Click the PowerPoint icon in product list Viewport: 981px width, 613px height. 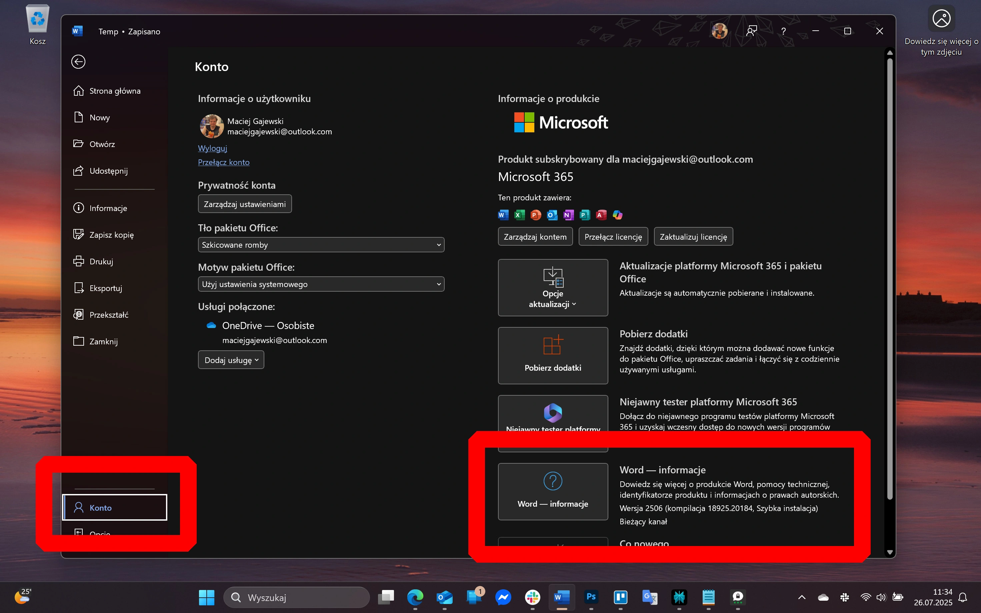[x=536, y=215]
